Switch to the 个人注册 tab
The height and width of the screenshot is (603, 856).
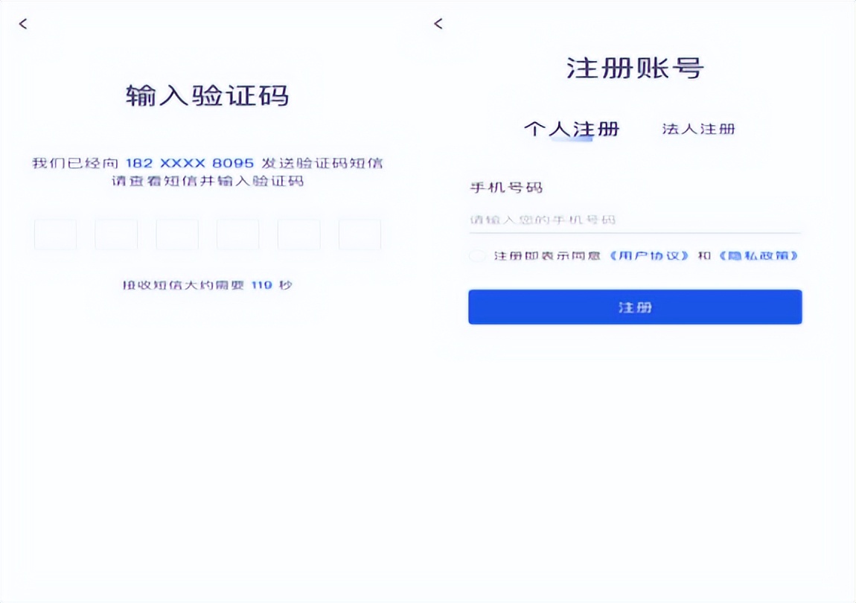tap(572, 129)
